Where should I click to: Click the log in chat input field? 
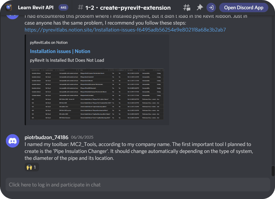point(138,185)
